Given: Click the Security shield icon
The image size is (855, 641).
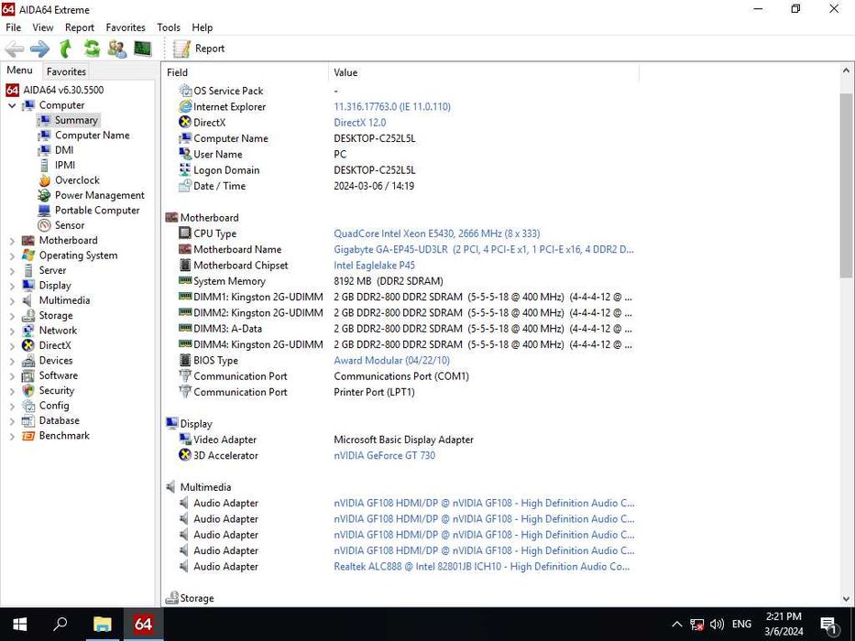Looking at the screenshot, I should [28, 390].
